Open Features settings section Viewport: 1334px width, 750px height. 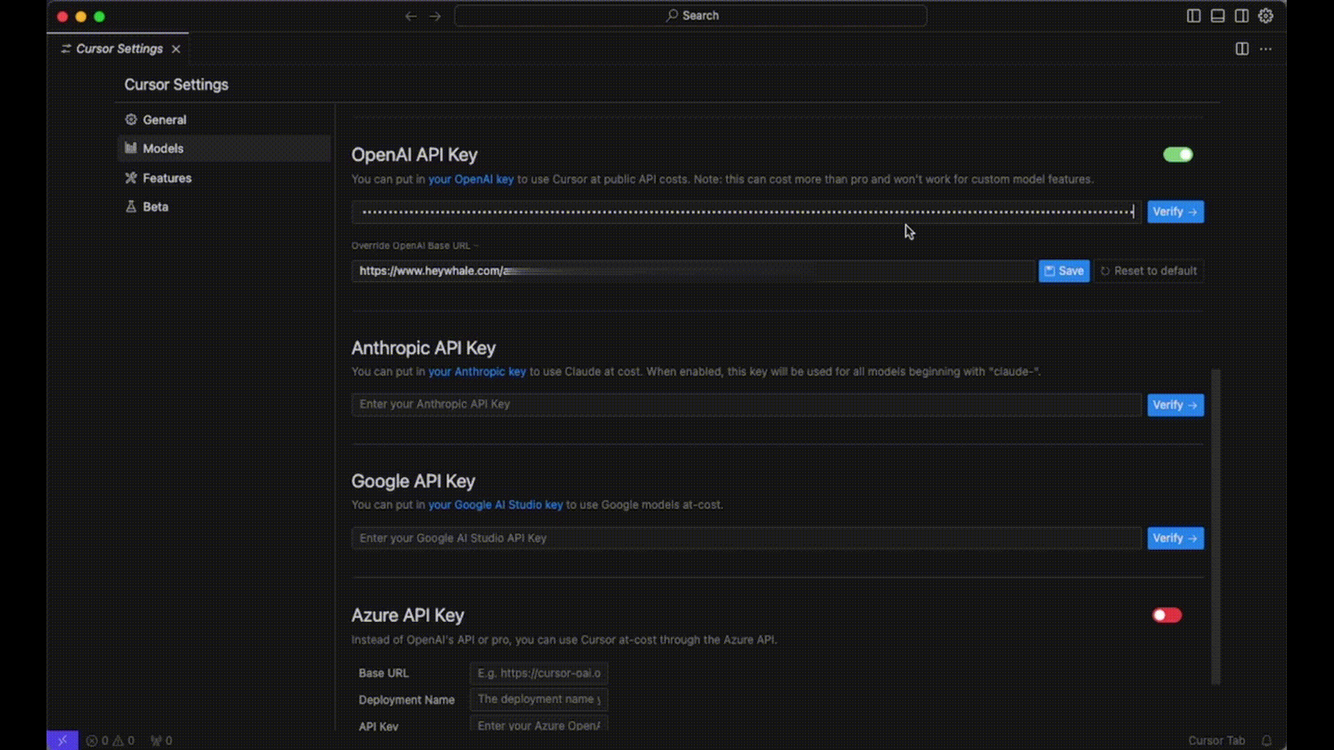coord(224,178)
